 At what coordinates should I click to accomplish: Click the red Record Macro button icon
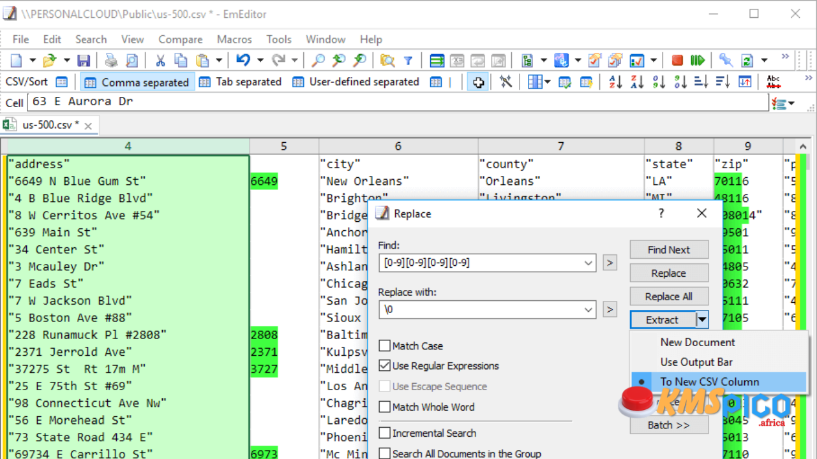click(x=677, y=61)
